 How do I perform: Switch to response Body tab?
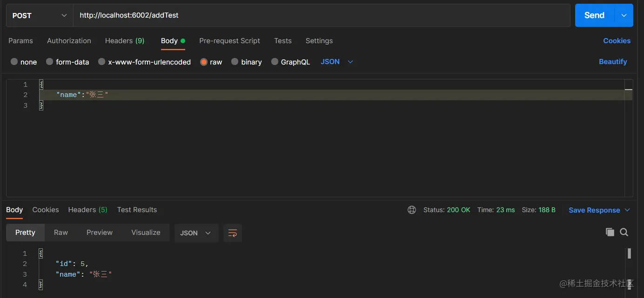pyautogui.click(x=14, y=210)
